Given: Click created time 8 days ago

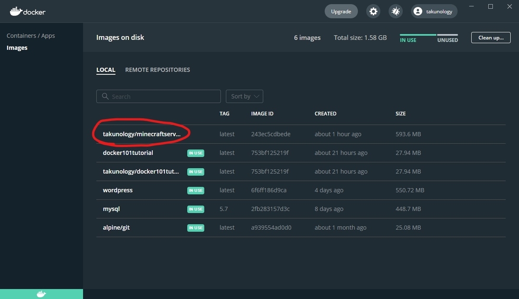Looking at the screenshot, I should click(x=329, y=209).
